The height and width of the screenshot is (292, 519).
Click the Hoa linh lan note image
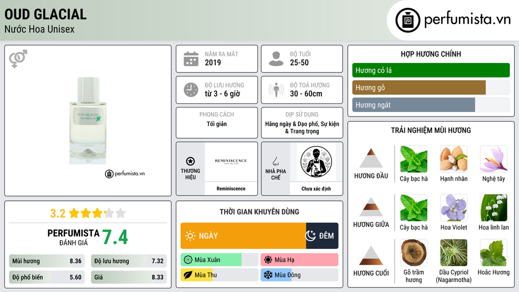494,207
